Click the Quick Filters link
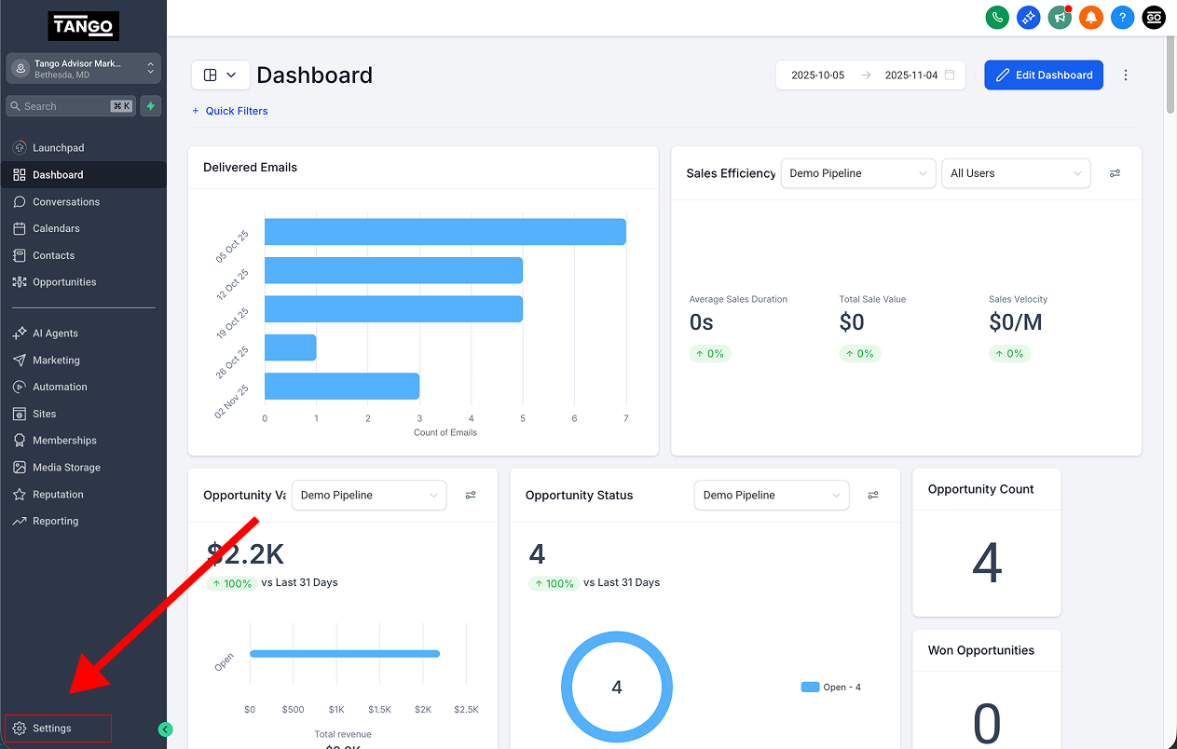This screenshot has width=1177, height=749. coord(230,111)
